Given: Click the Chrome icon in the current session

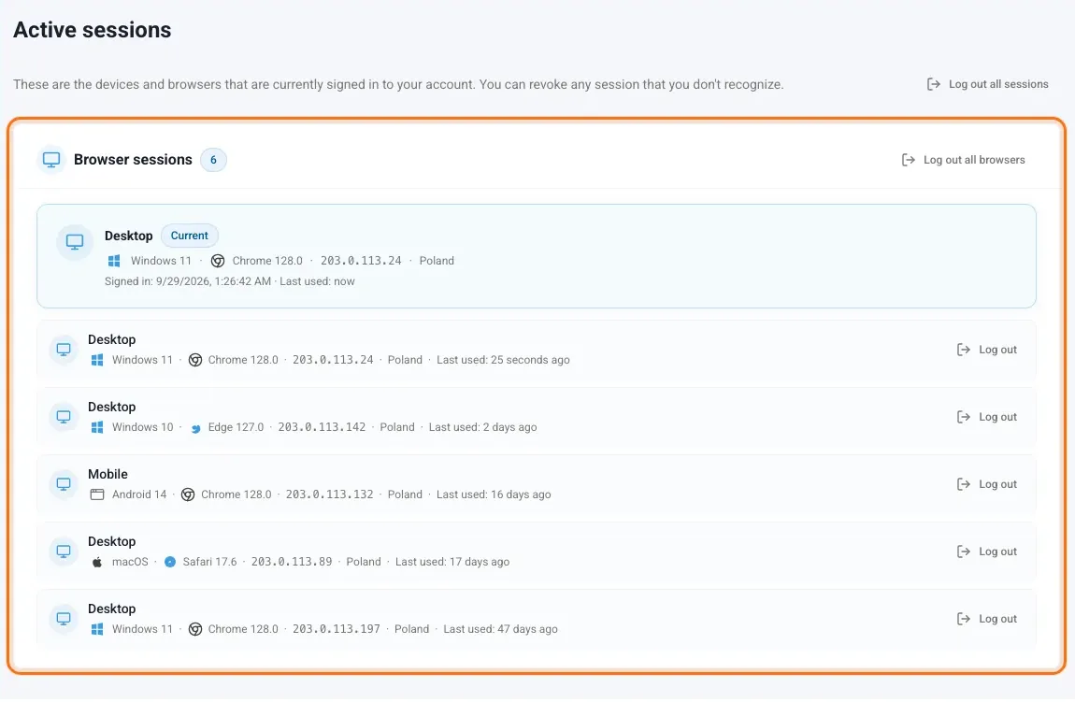Looking at the screenshot, I should pyautogui.click(x=217, y=261).
